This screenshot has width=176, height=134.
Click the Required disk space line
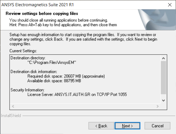(x=66, y=76)
